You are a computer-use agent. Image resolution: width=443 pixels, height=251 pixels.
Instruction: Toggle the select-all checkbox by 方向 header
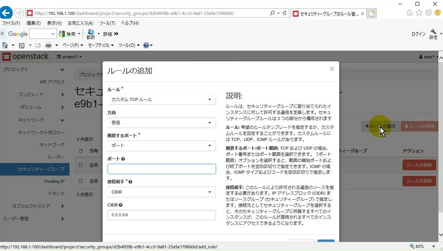(81, 151)
